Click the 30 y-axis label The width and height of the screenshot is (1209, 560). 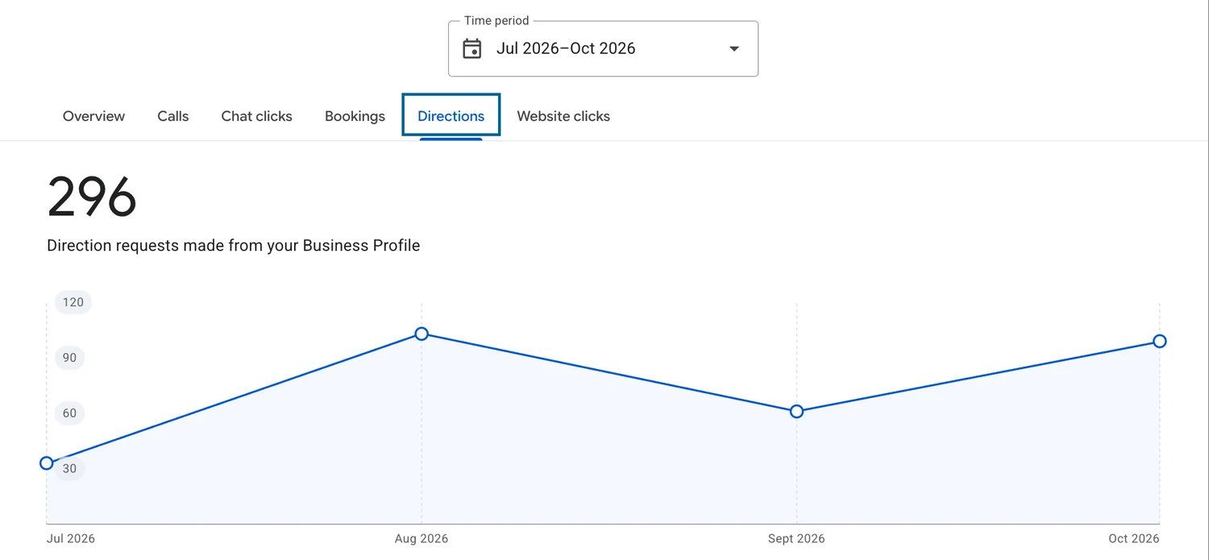pyautogui.click(x=70, y=469)
